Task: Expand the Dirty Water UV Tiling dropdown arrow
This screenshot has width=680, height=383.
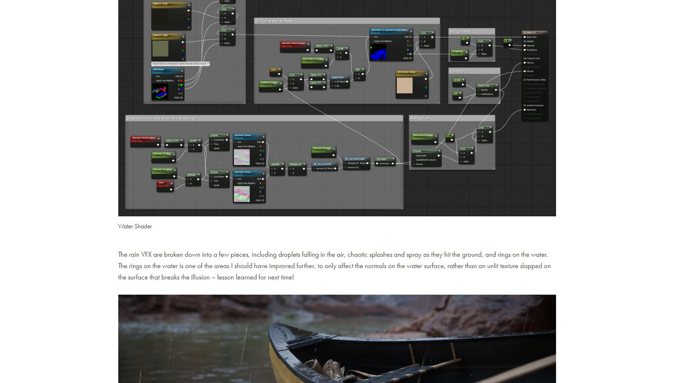Action: (326, 59)
